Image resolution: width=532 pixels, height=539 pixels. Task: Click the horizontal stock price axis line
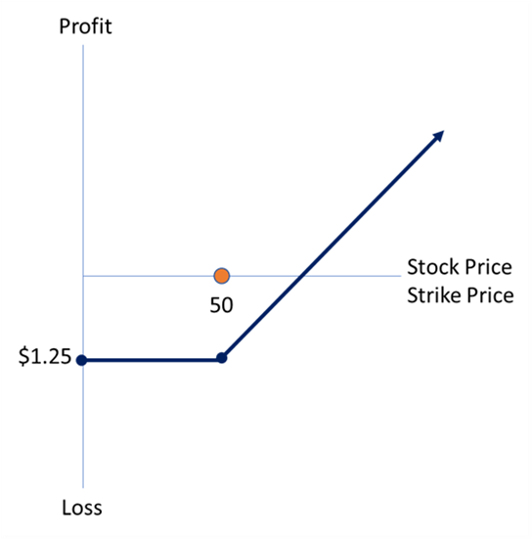pos(242,276)
